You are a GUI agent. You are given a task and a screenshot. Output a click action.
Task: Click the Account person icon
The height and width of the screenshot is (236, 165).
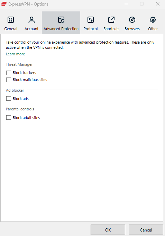click(31, 20)
